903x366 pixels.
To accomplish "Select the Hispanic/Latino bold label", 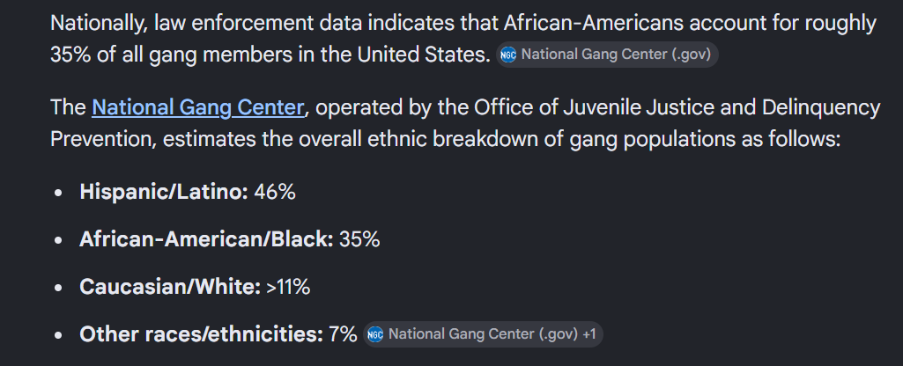I will [x=164, y=192].
